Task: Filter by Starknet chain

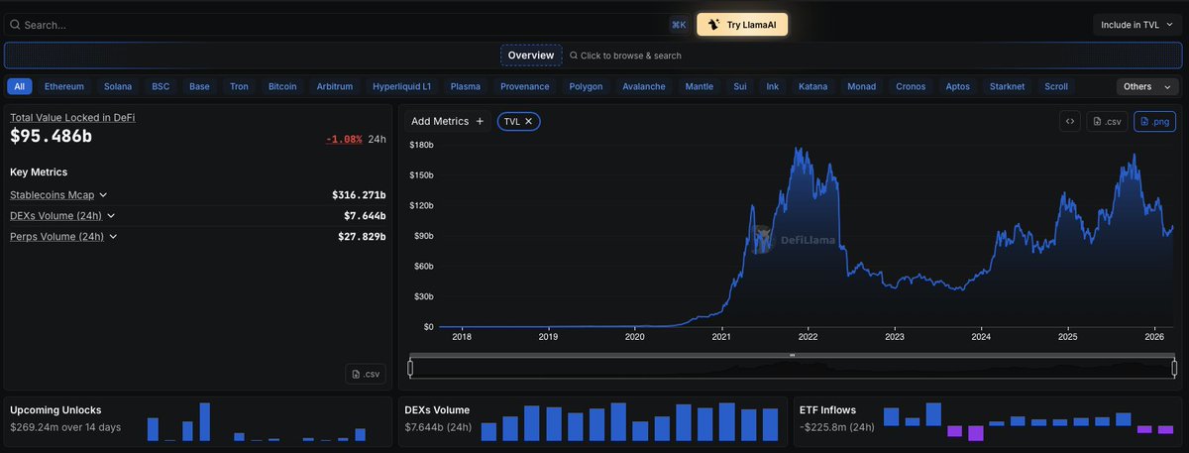Action: 1008,86
